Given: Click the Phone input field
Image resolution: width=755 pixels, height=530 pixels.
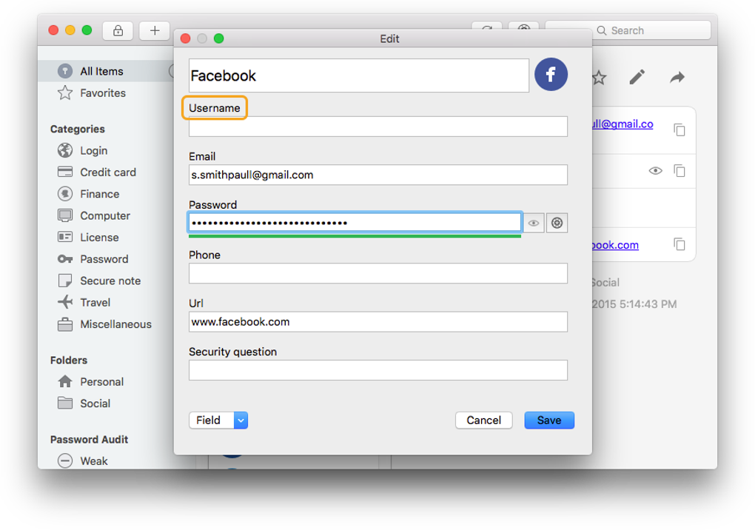Looking at the screenshot, I should pyautogui.click(x=378, y=273).
